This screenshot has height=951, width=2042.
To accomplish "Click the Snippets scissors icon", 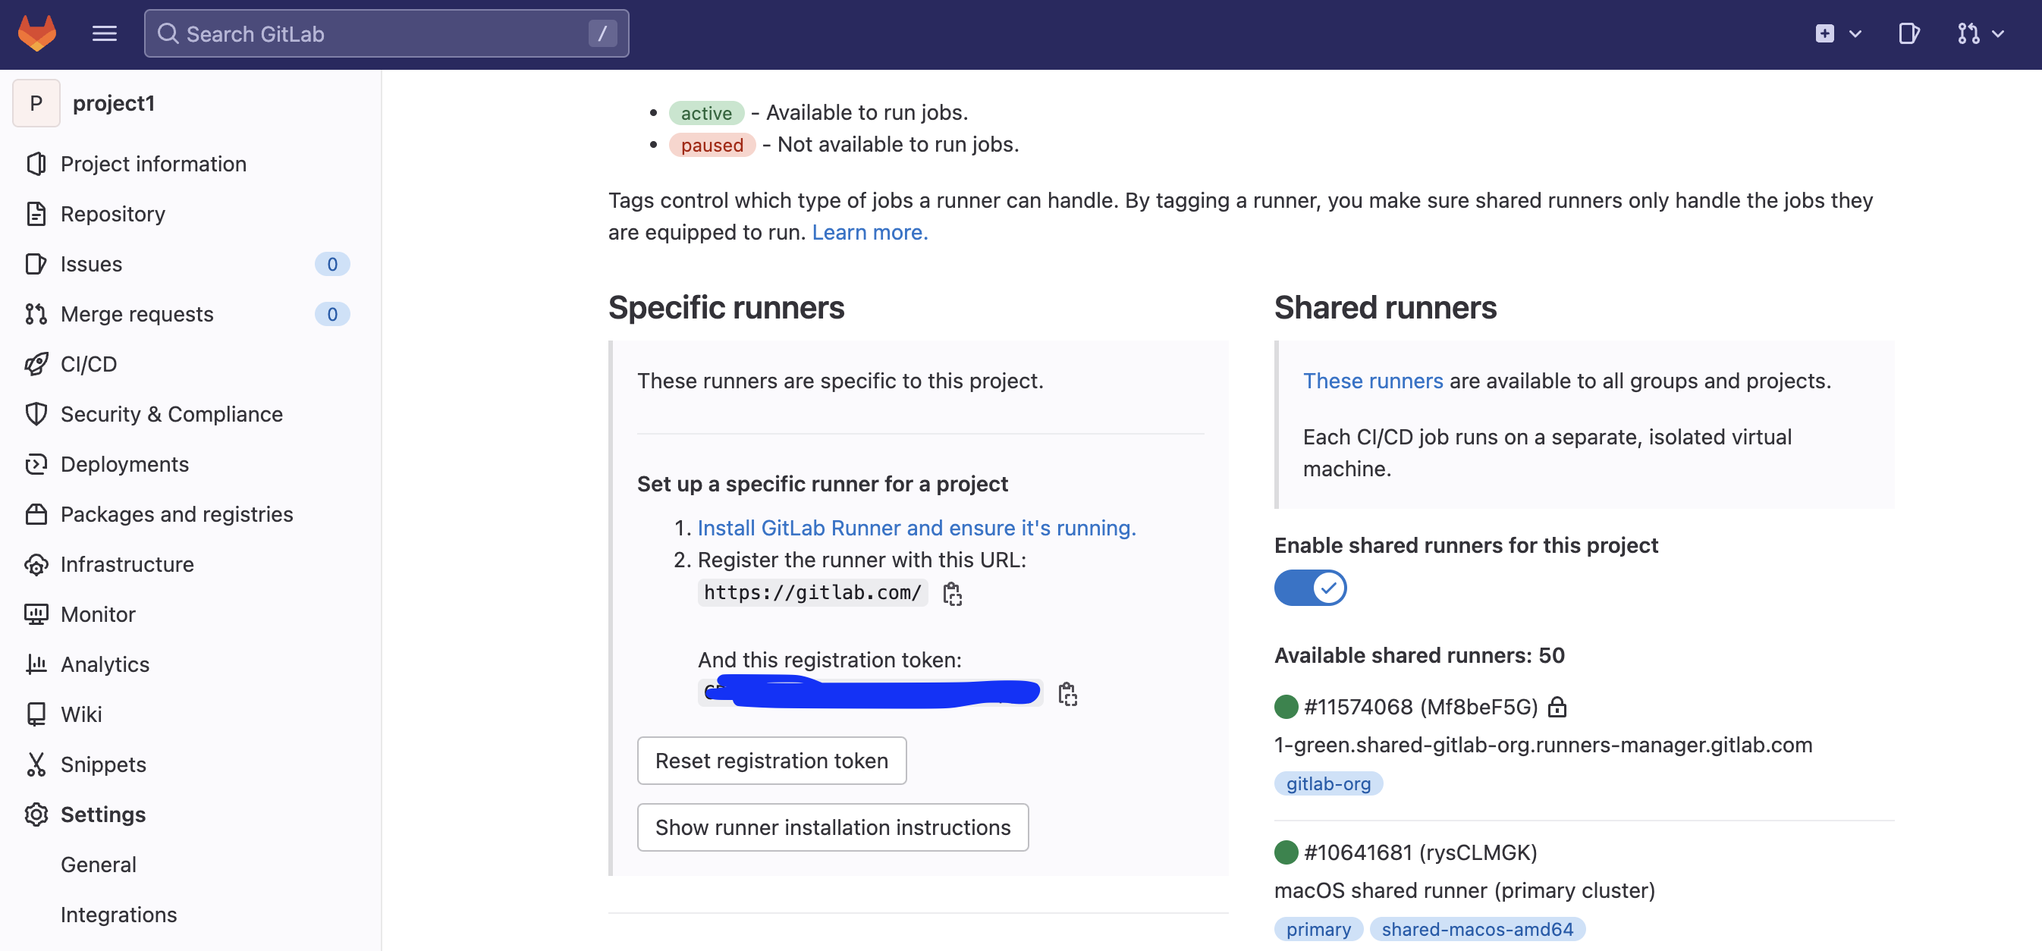I will pos(36,764).
